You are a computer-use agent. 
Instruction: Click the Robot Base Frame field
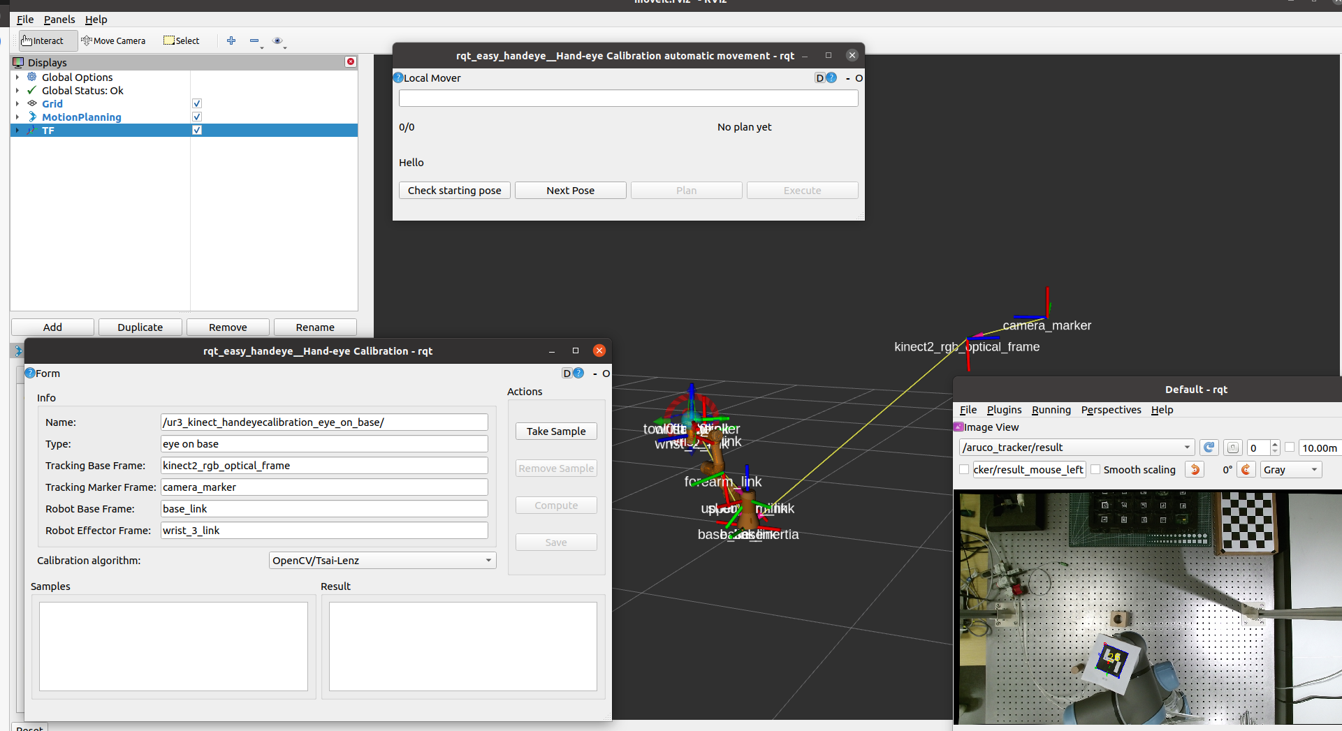click(x=324, y=508)
